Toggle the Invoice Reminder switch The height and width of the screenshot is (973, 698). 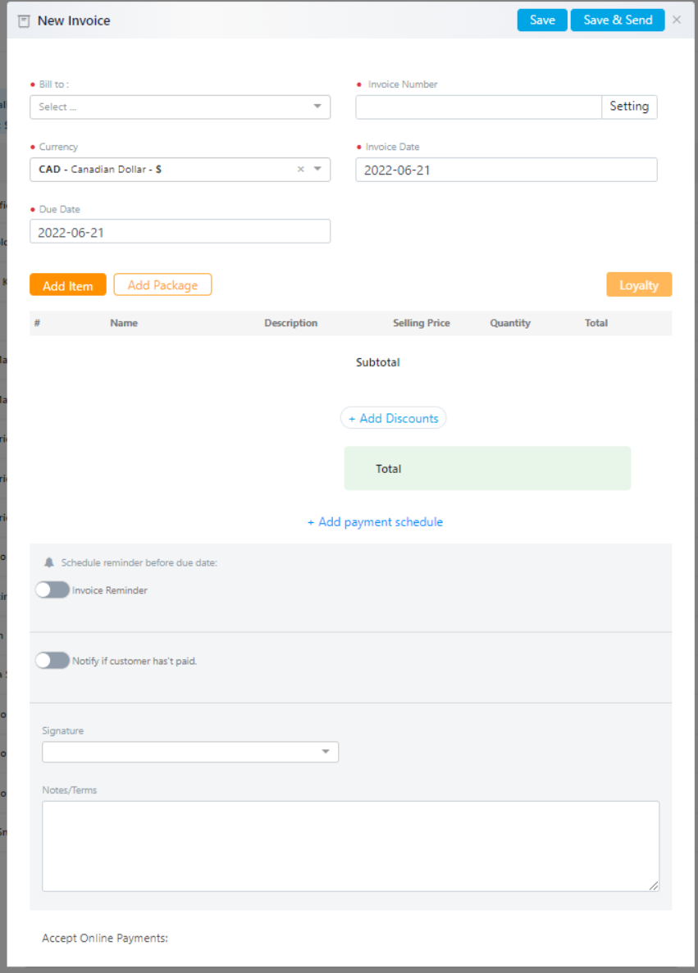[52, 589]
